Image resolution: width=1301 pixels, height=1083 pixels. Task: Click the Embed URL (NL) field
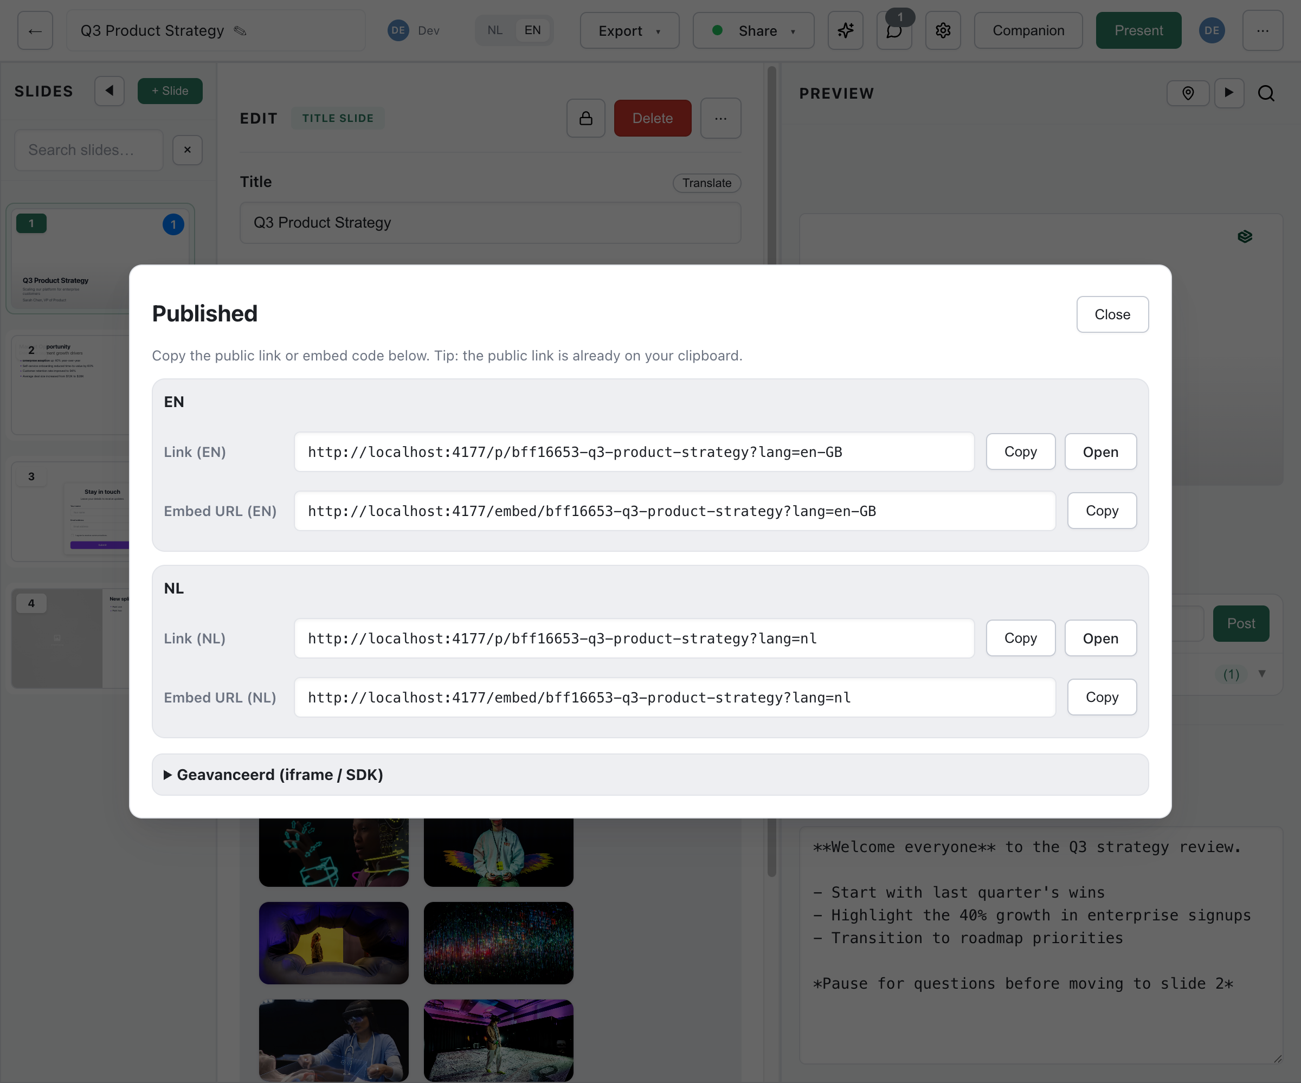[x=675, y=698]
